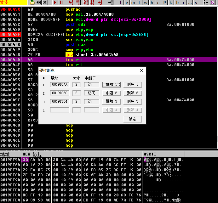Viewport: 218px width, 203px height.
Task: Open Threads window with t button
Action: coord(139,3)
